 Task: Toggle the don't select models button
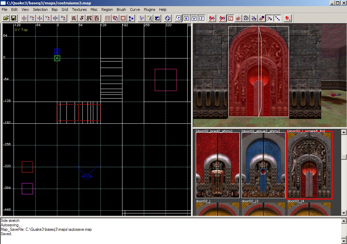point(212,18)
